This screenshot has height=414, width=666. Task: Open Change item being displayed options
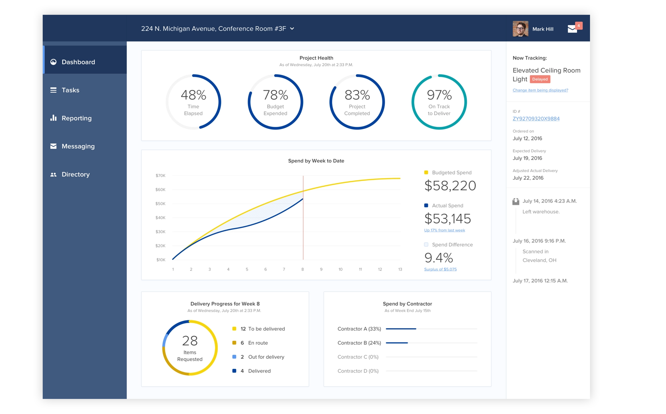[540, 90]
